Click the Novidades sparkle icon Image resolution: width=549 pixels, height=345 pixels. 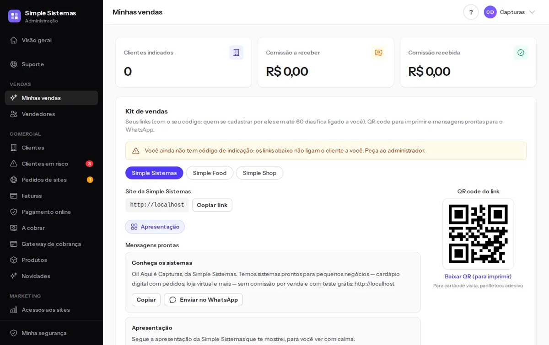pos(14,276)
